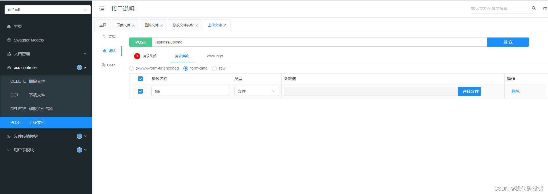This screenshot has height=194, width=548.
Task: Open the 主页 sidebar item
Action: click(x=46, y=26)
